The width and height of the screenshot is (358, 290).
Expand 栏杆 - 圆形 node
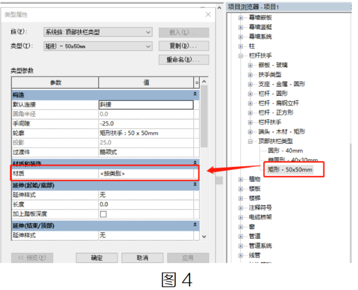coord(250,94)
